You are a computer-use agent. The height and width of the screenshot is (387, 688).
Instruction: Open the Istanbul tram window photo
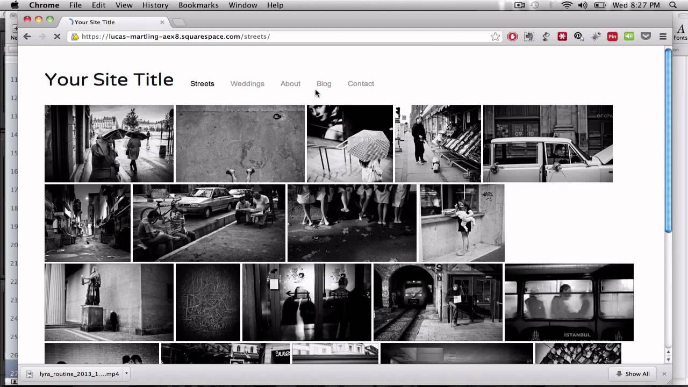click(569, 302)
